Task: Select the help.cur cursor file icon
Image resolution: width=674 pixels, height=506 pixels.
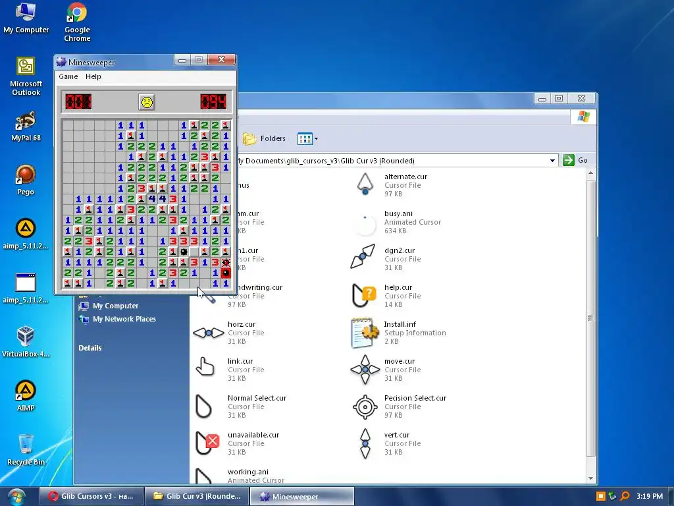Action: [364, 295]
